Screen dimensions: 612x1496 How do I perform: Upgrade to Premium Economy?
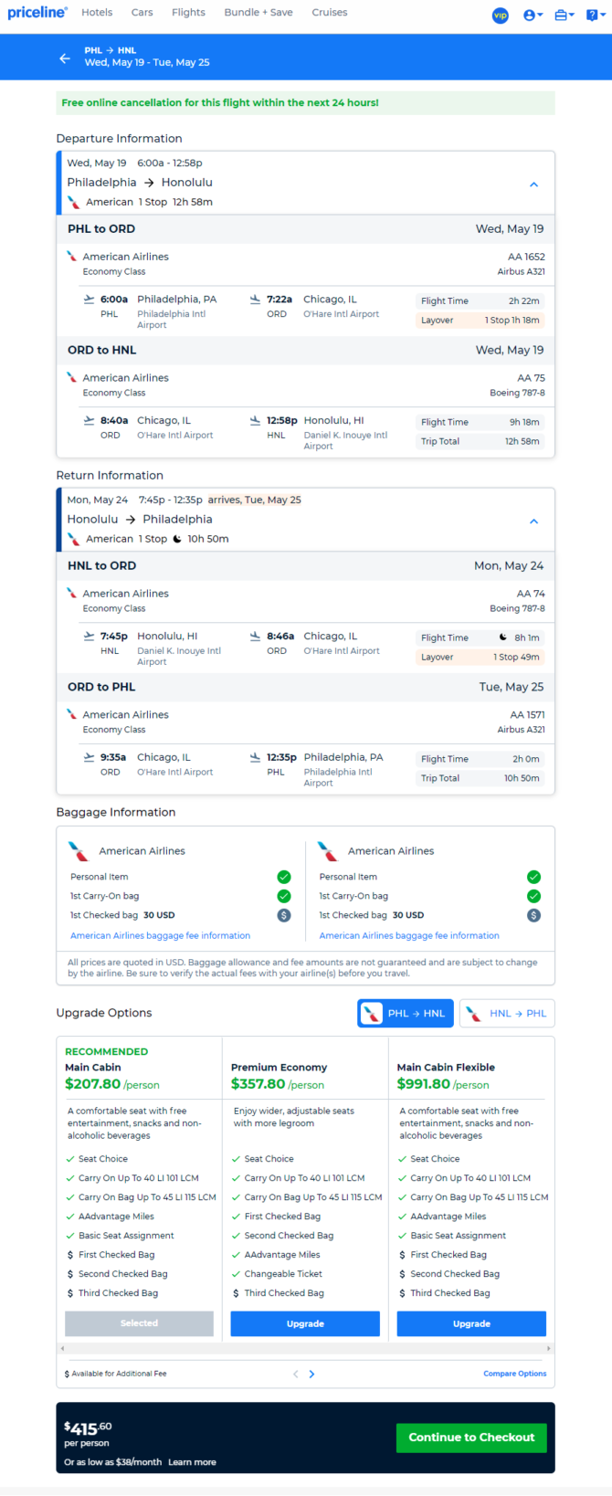click(x=305, y=1323)
